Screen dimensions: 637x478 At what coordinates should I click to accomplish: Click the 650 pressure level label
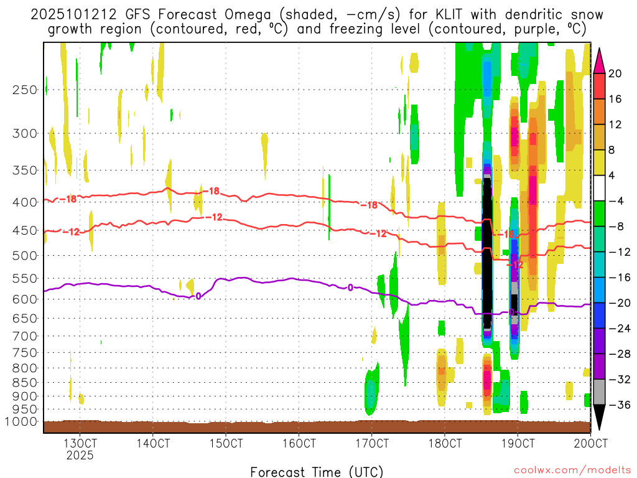pyautogui.click(x=25, y=318)
